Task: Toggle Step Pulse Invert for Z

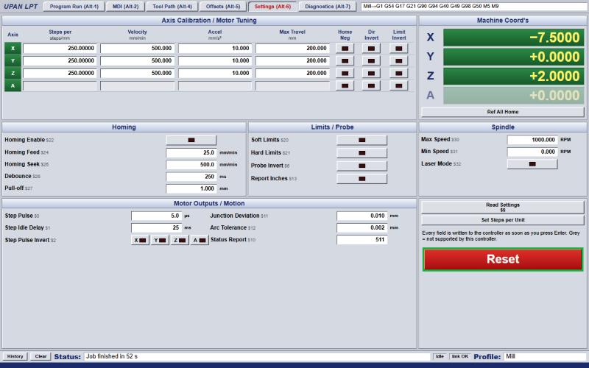Action: [180, 240]
